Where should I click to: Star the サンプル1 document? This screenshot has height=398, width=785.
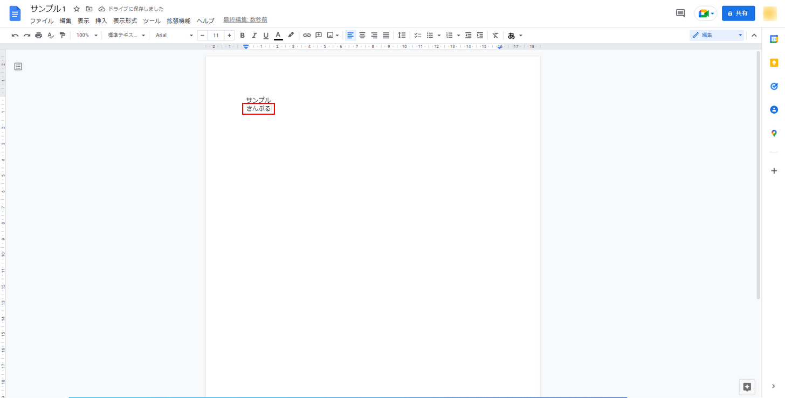pos(77,9)
